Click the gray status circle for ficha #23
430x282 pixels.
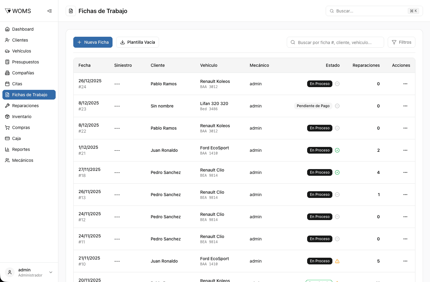[x=337, y=106]
